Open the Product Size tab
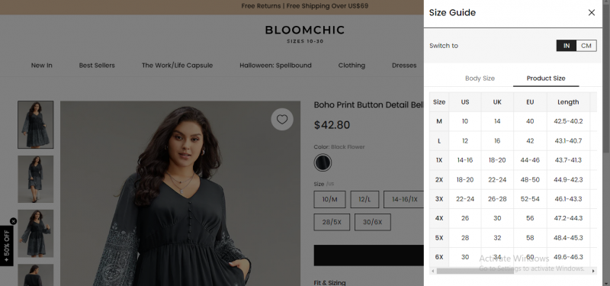The image size is (610, 286). click(546, 79)
